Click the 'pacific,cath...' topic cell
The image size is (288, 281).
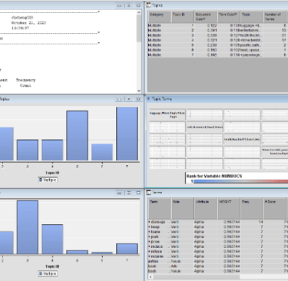252,45
